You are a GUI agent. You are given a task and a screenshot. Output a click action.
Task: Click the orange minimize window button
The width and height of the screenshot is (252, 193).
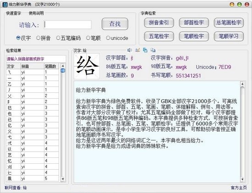pyautogui.click(x=232, y=5)
